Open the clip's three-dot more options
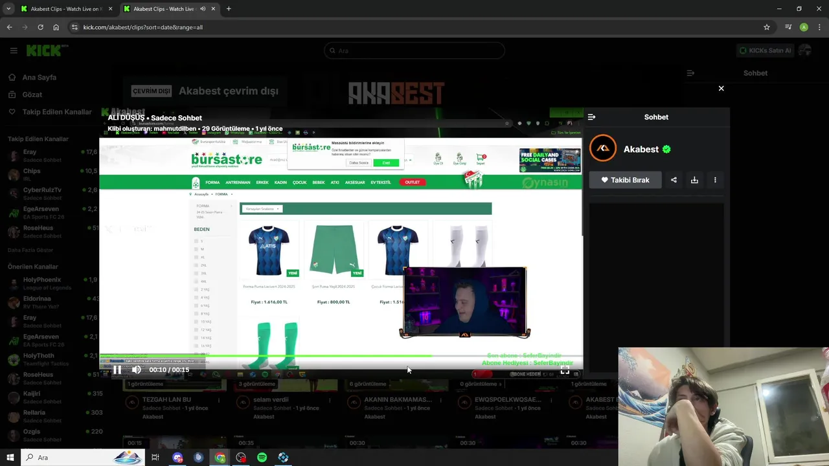Screen dimensions: 829x466 tap(715, 180)
